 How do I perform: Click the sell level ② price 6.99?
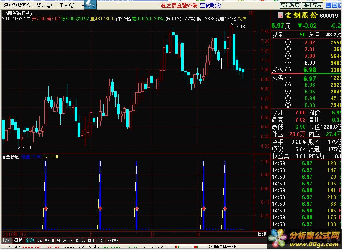pyautogui.click(x=310, y=63)
